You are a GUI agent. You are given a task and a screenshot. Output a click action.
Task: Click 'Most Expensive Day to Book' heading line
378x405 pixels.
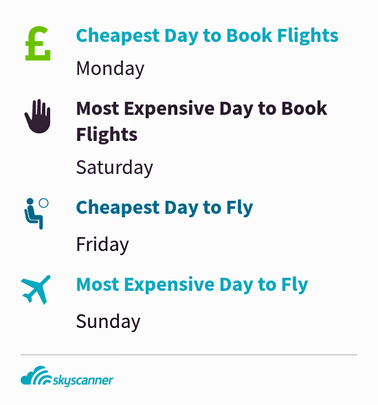(201, 109)
